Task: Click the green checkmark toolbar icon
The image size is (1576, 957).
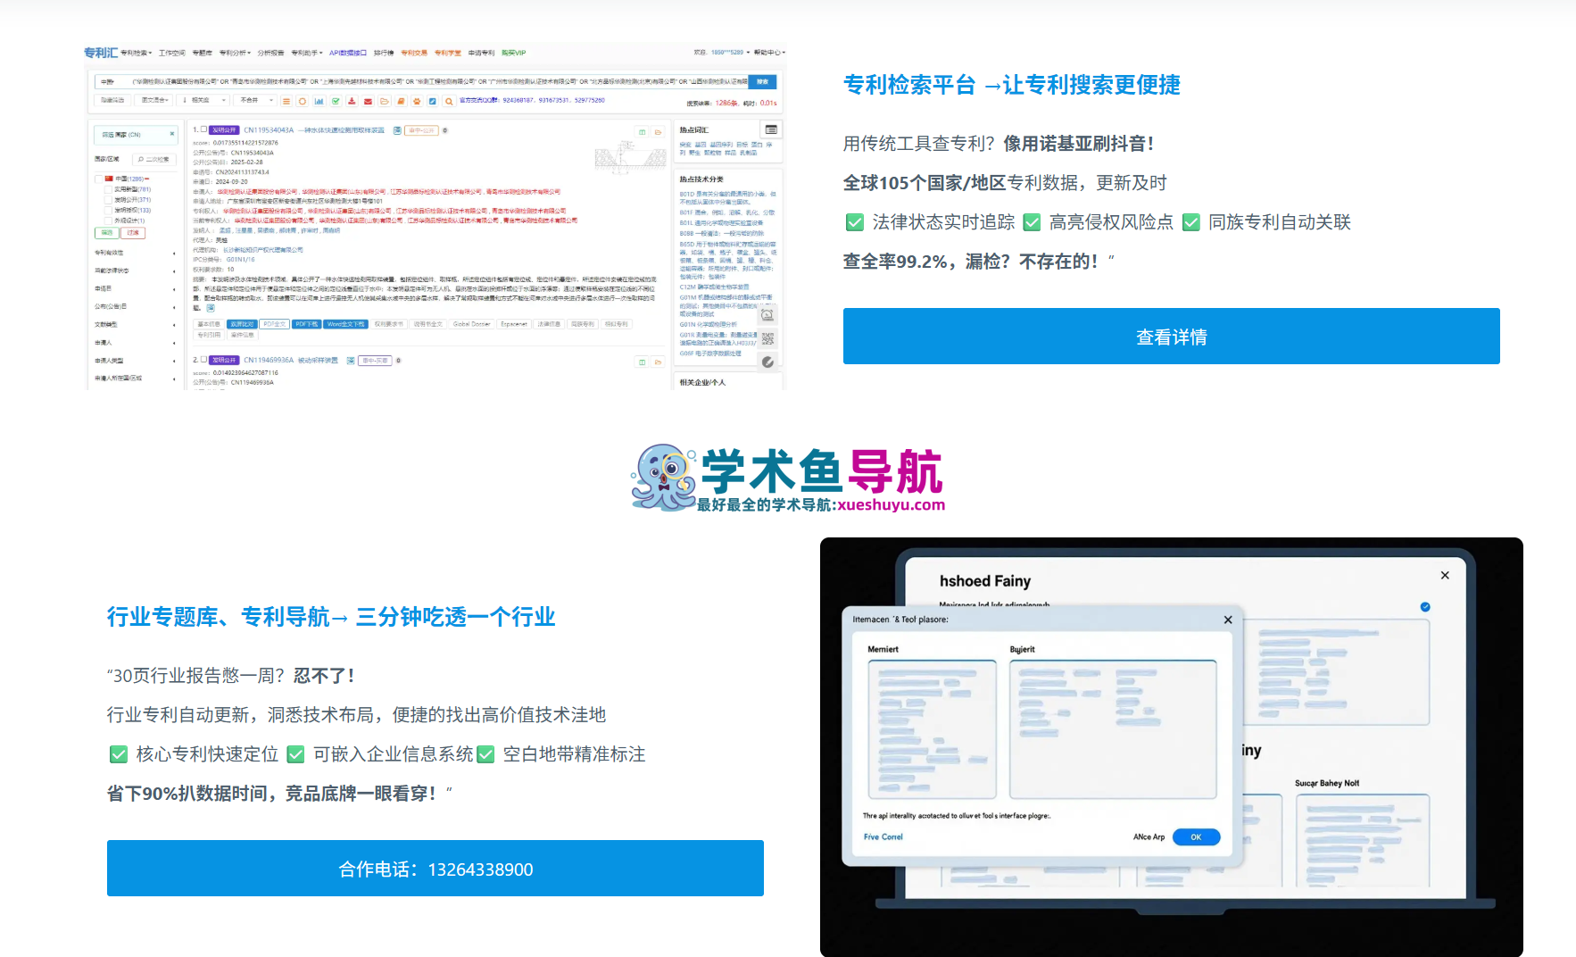Action: pos(336,101)
